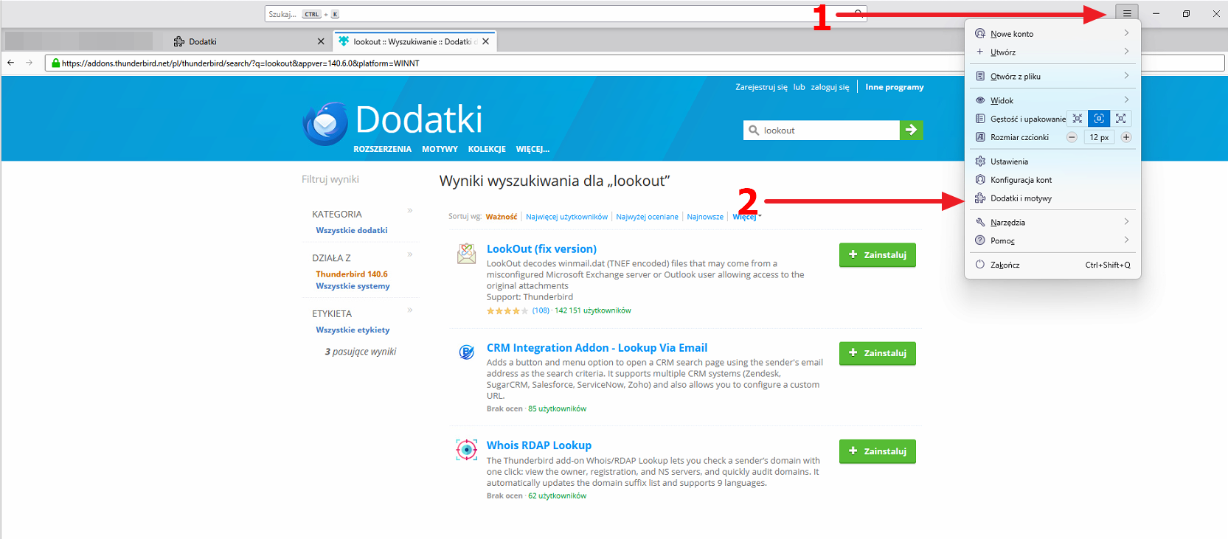The image size is (1228, 539).
Task: Increase font size with the plus button
Action: 1126,137
